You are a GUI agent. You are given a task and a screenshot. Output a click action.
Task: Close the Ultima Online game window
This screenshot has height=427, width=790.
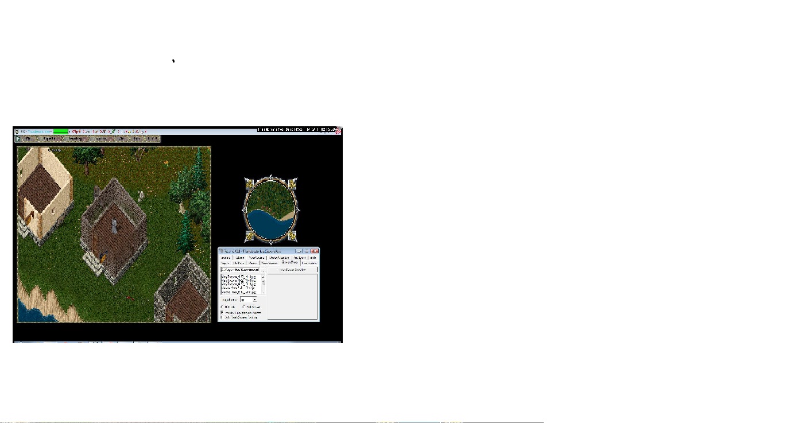coord(338,131)
